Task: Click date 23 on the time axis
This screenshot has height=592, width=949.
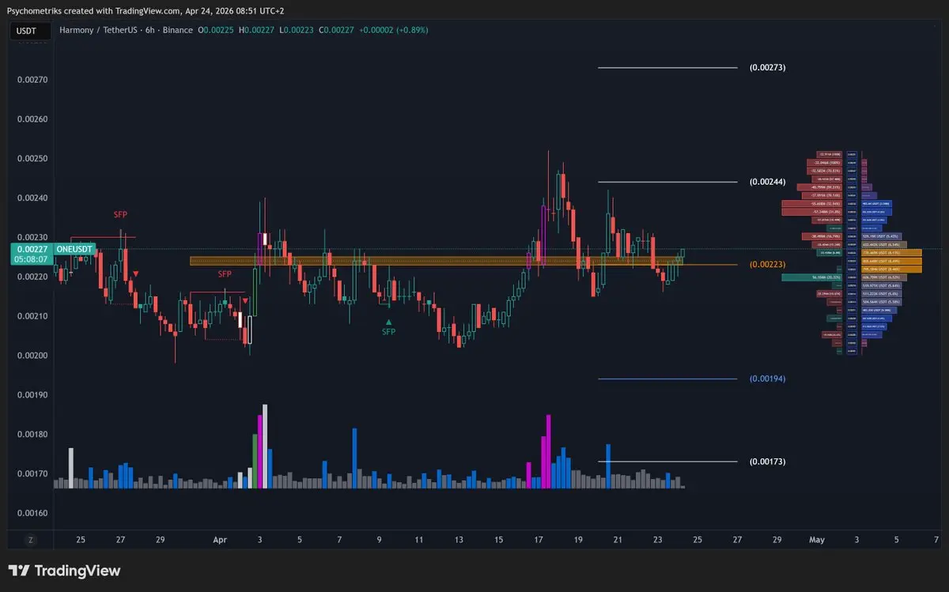Action: 658,540
